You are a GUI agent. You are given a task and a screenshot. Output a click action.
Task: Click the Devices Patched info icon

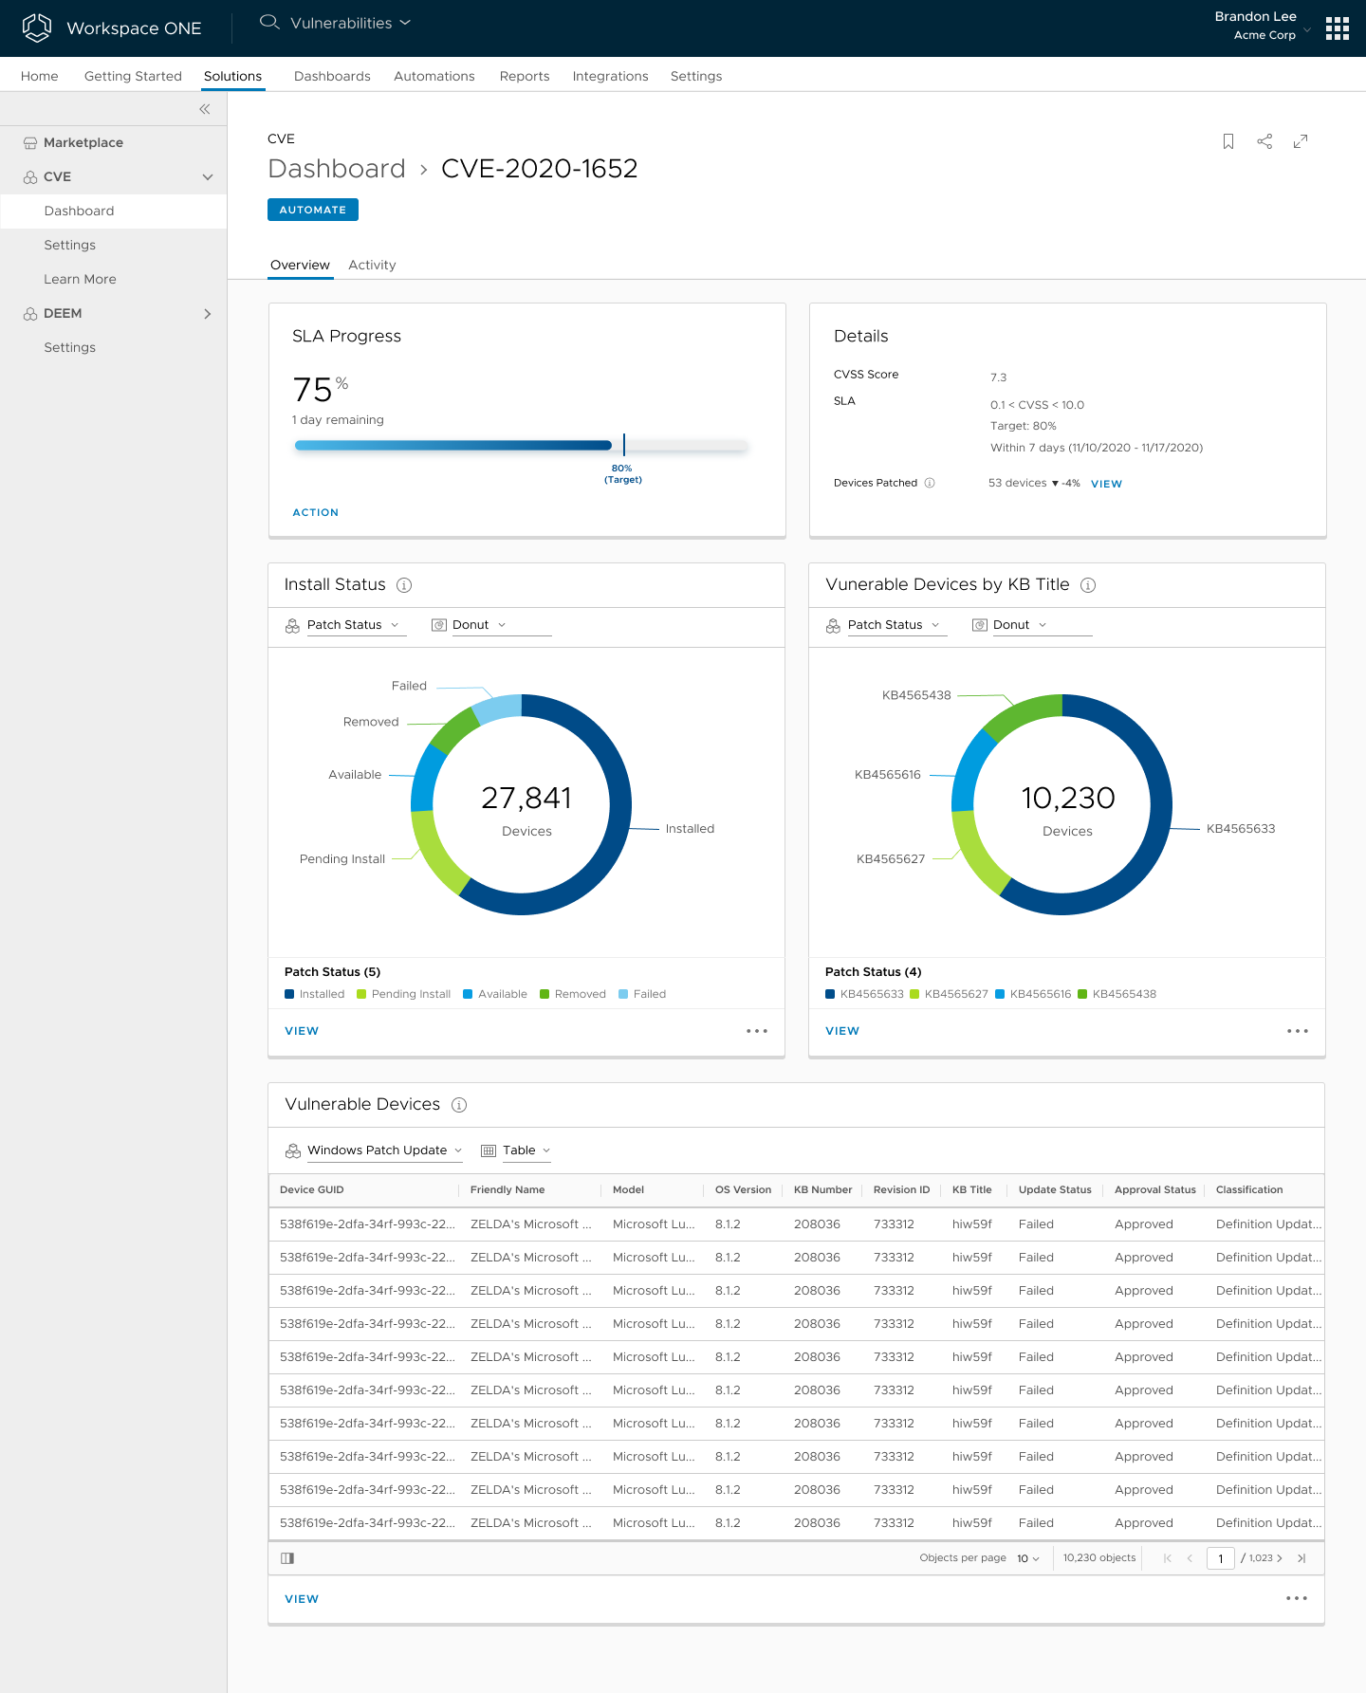pyautogui.click(x=930, y=483)
